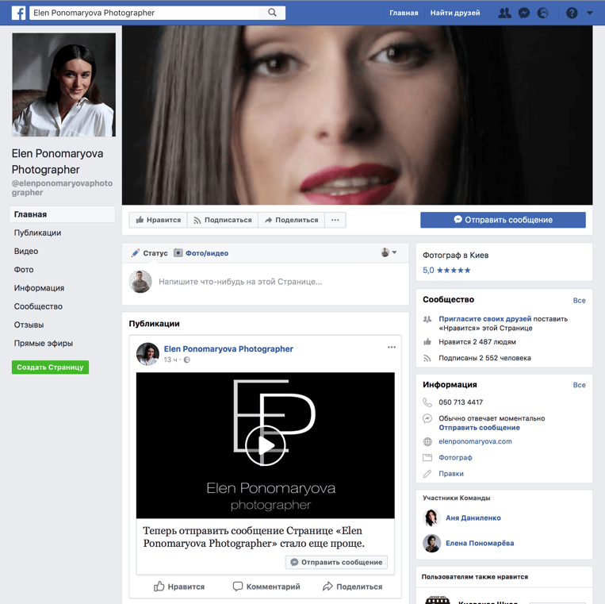Select the Фото/видео composer tab

(201, 253)
